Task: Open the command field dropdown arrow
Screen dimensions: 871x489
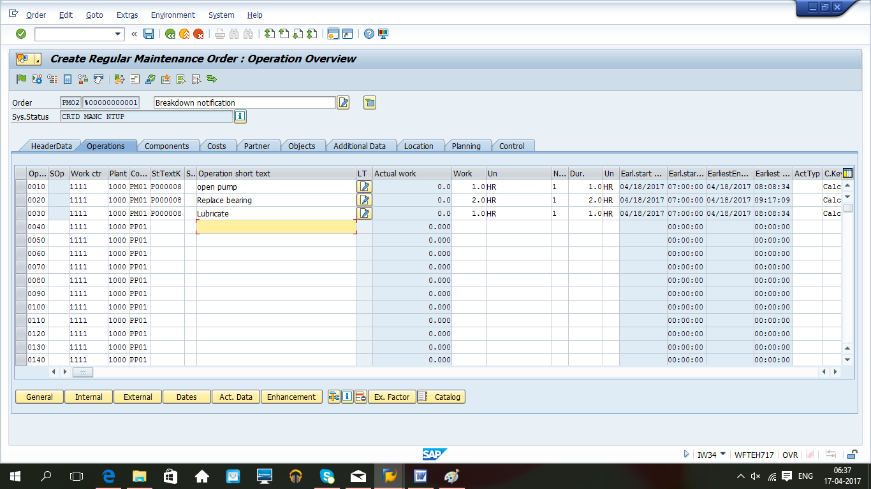Action: [118, 34]
